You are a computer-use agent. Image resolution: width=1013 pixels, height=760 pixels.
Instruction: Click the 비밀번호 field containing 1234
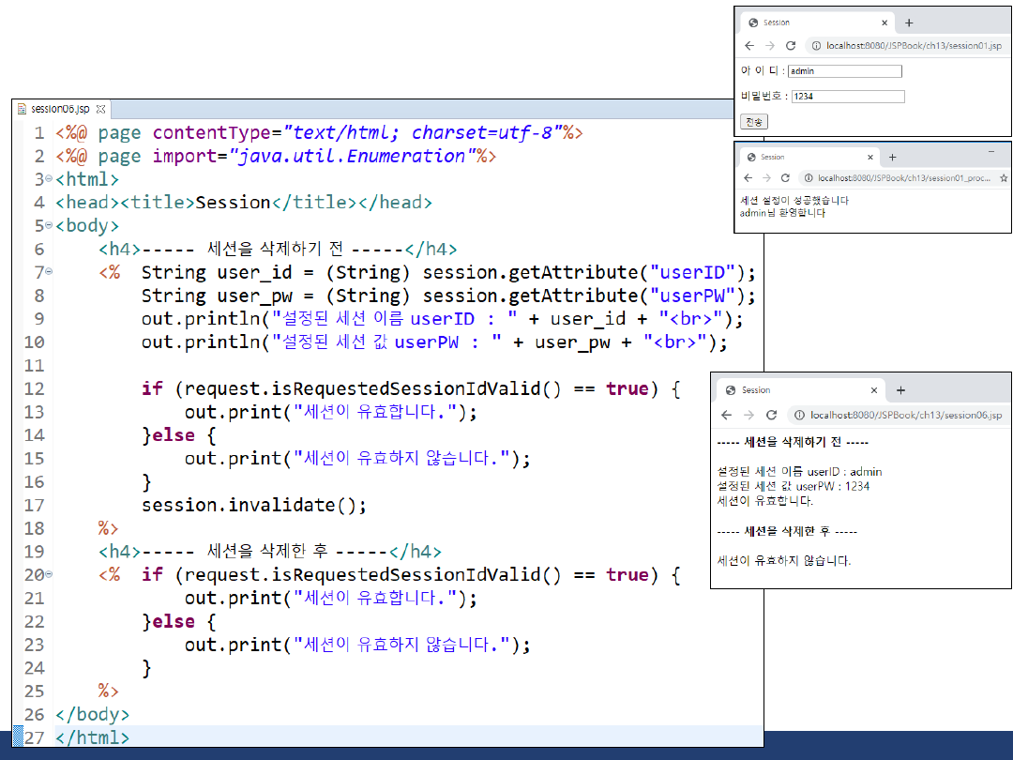coord(847,97)
